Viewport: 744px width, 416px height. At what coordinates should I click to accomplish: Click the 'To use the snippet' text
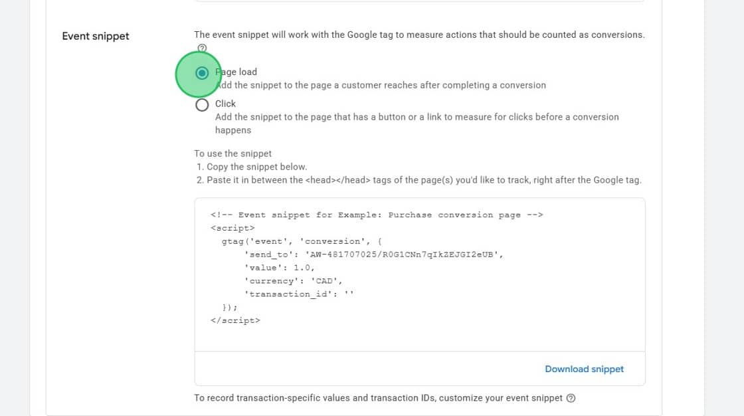[233, 154]
